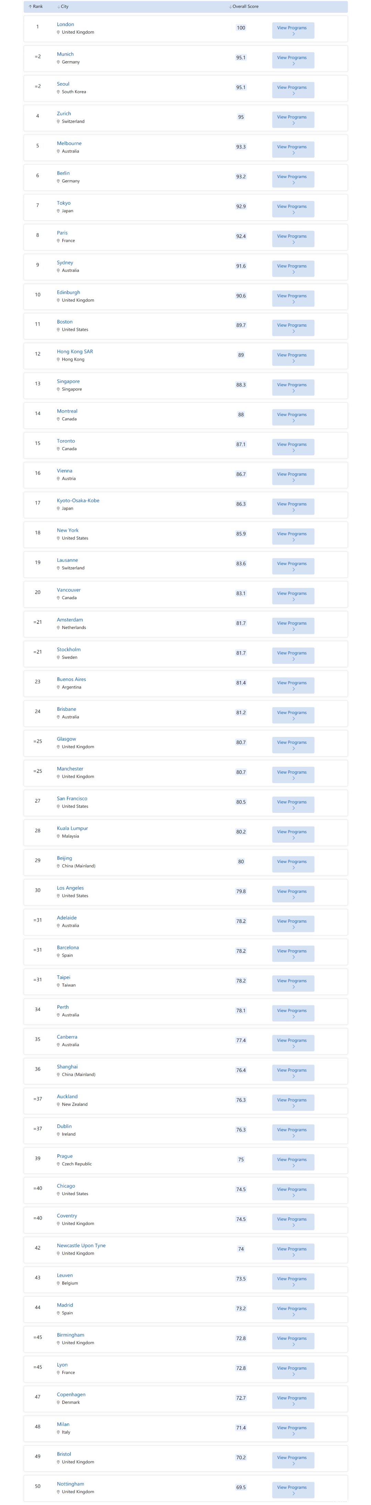371x1505 pixels.
Task: Open the Newcastle Upon Tyne link
Action: (x=81, y=1246)
